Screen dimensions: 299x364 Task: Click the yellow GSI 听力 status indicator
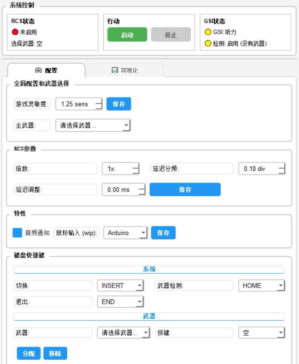click(207, 32)
